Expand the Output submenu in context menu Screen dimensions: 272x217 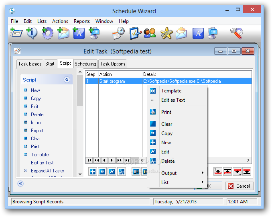click(x=177, y=173)
